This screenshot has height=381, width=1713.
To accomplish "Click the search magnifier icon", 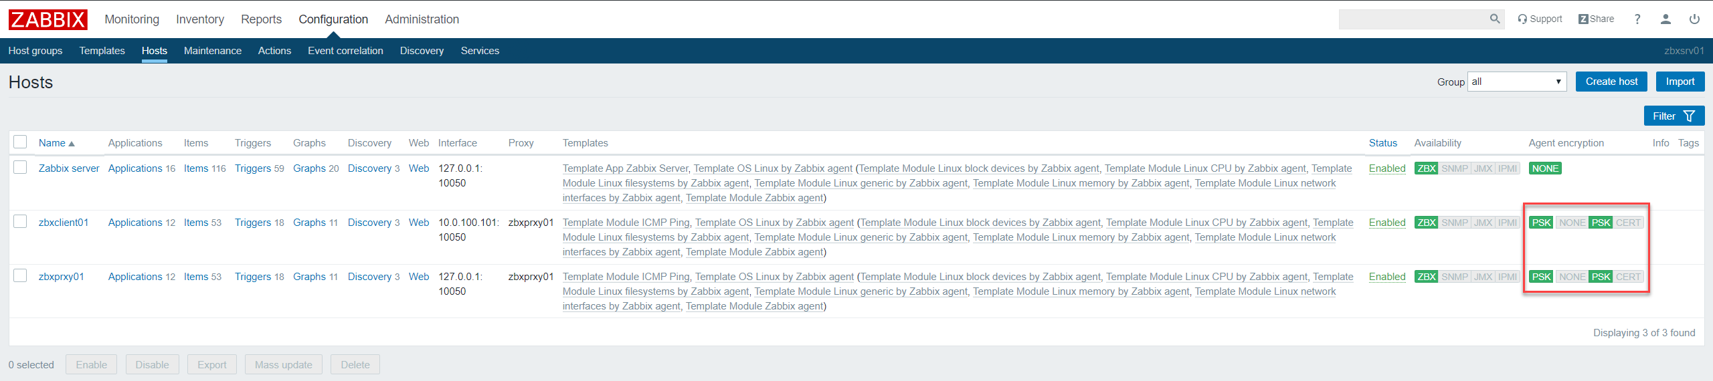I will [1495, 19].
